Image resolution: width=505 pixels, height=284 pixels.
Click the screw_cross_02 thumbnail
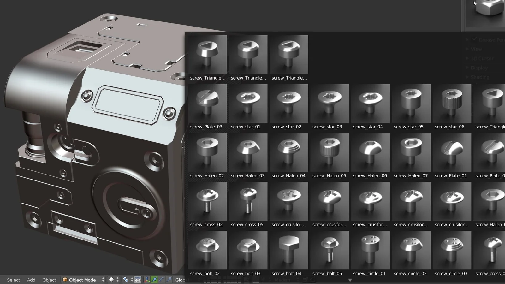(x=207, y=201)
